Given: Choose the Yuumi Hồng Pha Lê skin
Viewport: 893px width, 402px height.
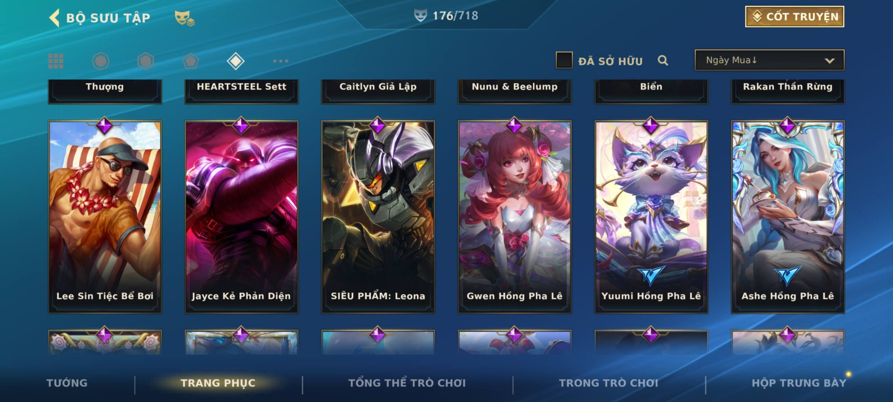Looking at the screenshot, I should pyautogui.click(x=651, y=217).
